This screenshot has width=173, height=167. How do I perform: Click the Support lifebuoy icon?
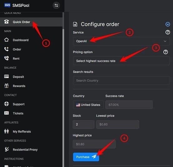pyautogui.click(x=6, y=104)
